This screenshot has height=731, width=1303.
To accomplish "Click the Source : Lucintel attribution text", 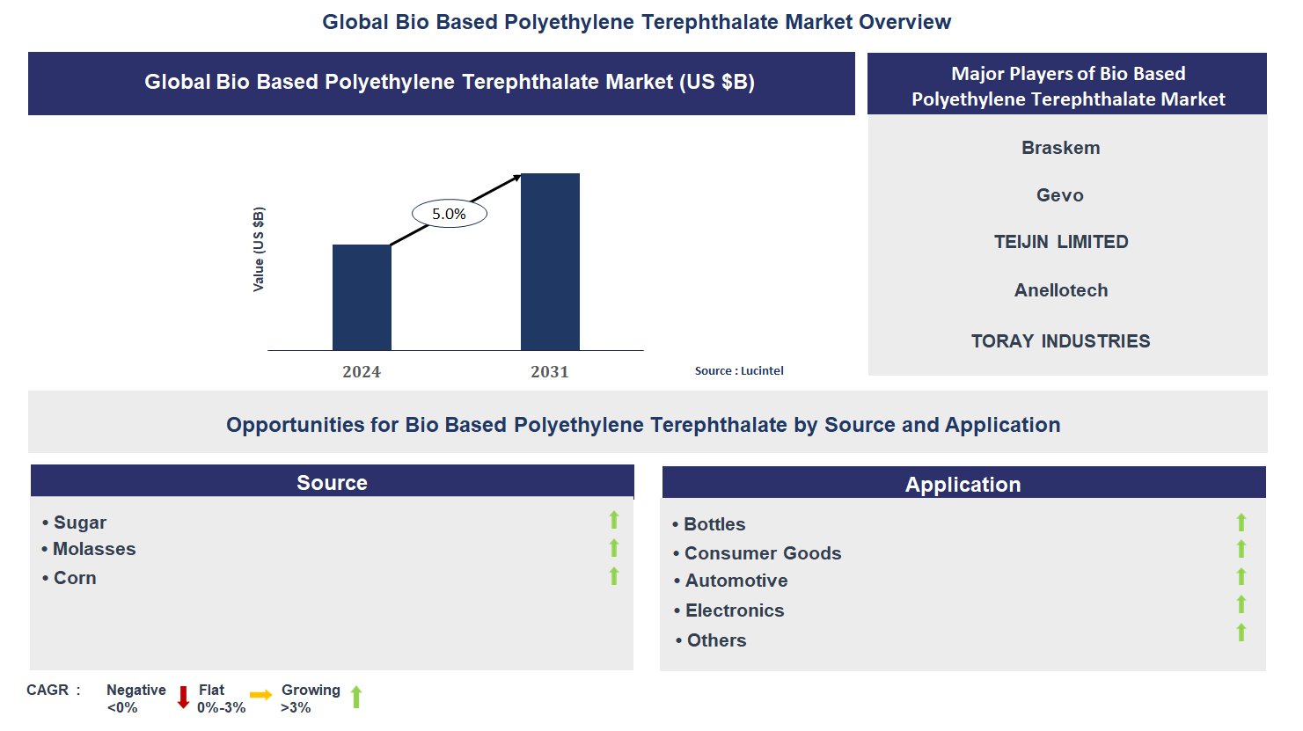I will click(739, 370).
